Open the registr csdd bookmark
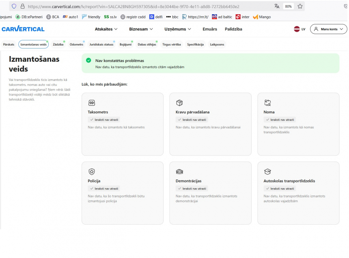This screenshot has width=349, height=258. click(x=133, y=17)
